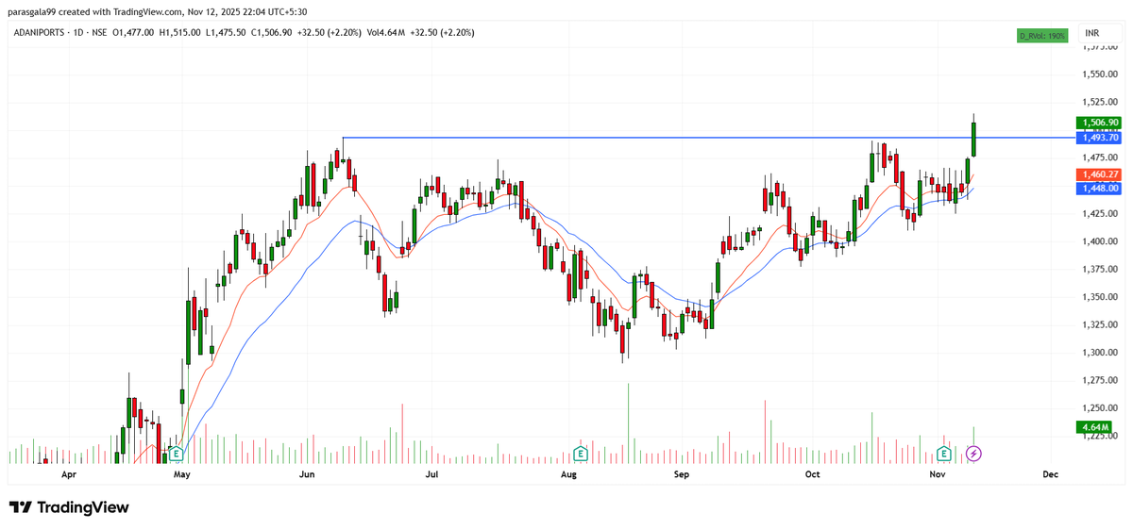Click the 1,325.00 price axis label

click(1101, 324)
